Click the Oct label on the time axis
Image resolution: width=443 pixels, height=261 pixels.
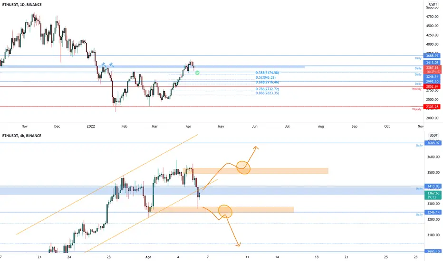tap(387, 126)
